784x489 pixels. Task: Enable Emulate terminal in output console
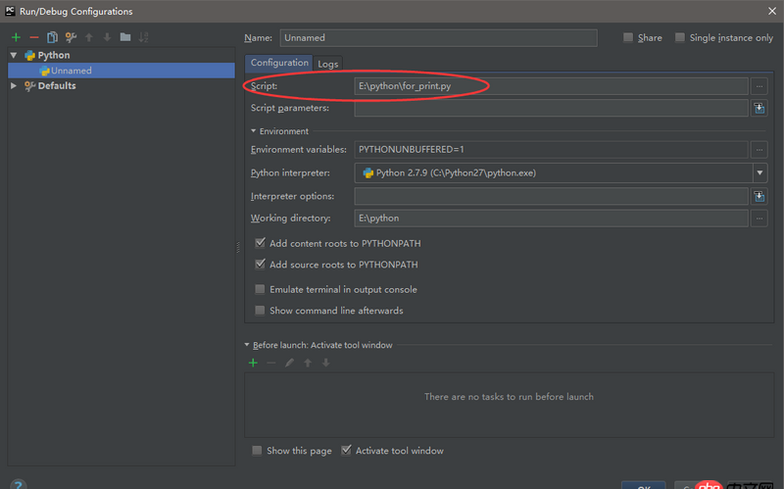click(260, 290)
